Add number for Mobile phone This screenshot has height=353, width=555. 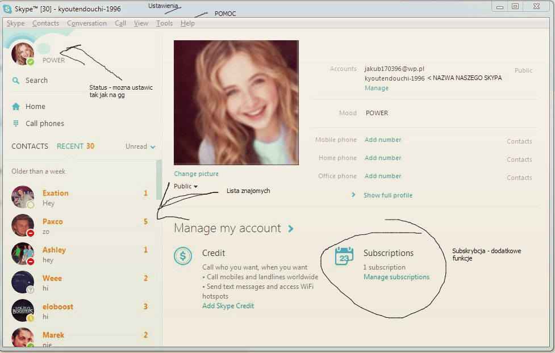click(x=383, y=140)
